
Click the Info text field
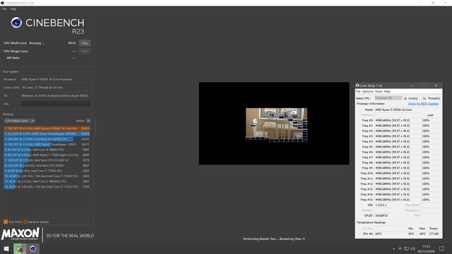[56, 104]
